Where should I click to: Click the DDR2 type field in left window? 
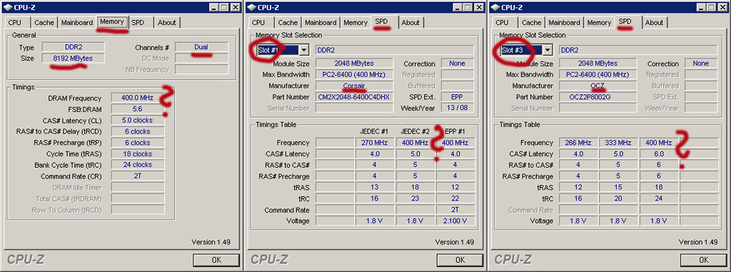click(74, 47)
